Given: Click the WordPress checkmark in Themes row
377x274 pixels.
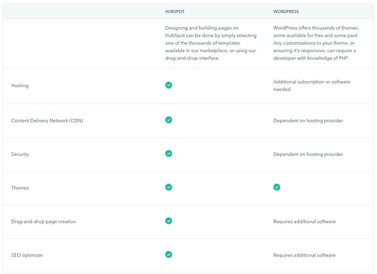Looking at the screenshot, I should click(x=276, y=187).
